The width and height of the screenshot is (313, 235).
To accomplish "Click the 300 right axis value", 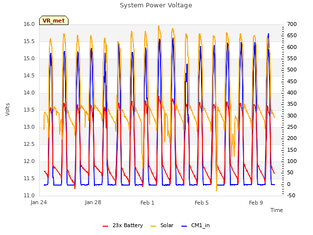I will 292,116.
